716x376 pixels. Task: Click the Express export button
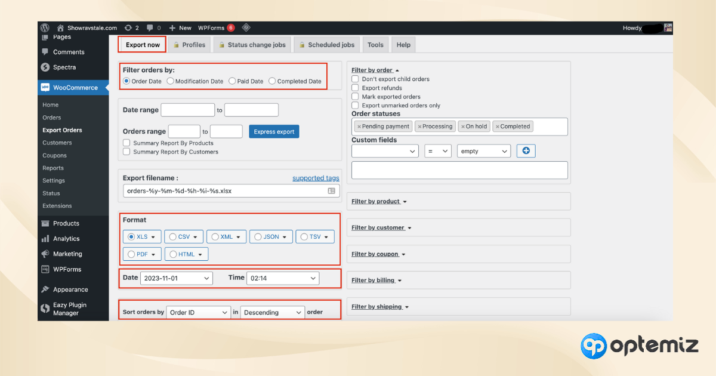274,132
